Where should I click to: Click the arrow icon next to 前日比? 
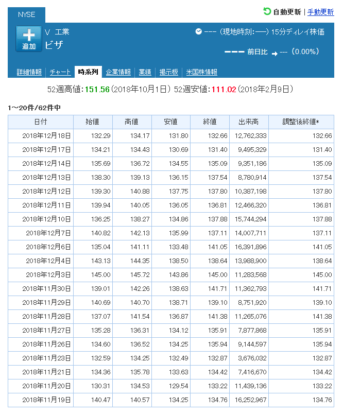click(275, 54)
